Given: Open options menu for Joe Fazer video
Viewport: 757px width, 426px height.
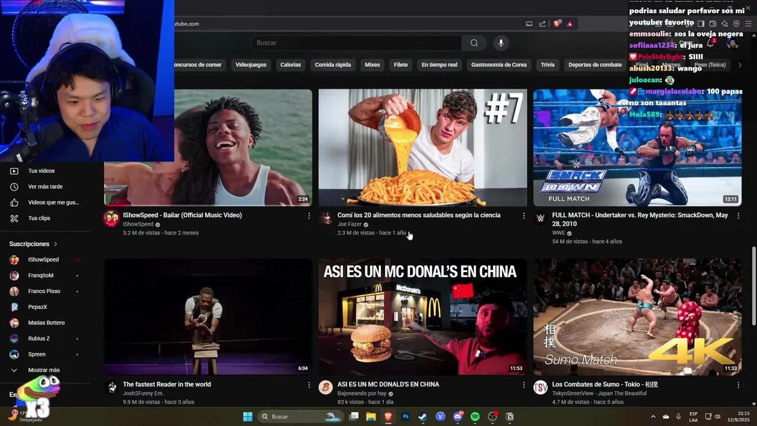Looking at the screenshot, I should pyautogui.click(x=523, y=216).
